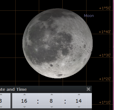Increase the minute value 8
Viewport: 114px width, 110px height.
pos(52,94)
